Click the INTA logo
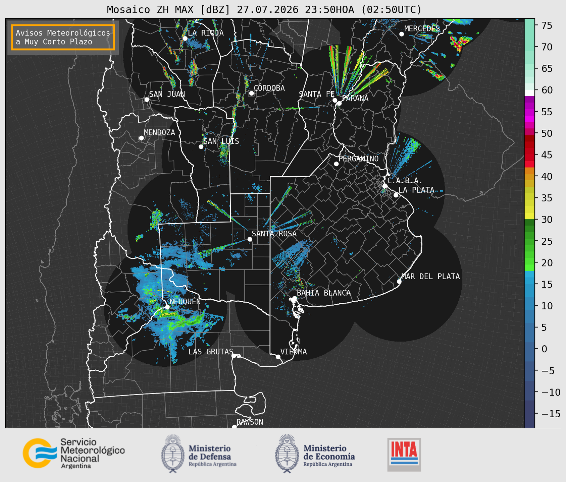 point(404,455)
